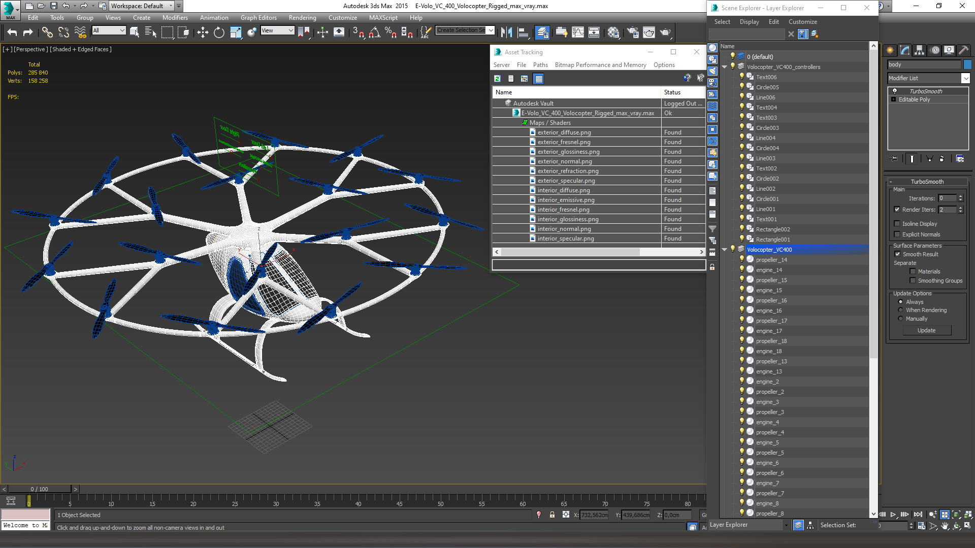Screen dimensions: 975x548
Task: Choose the Rectangular Selection Region tool
Action: point(167,32)
